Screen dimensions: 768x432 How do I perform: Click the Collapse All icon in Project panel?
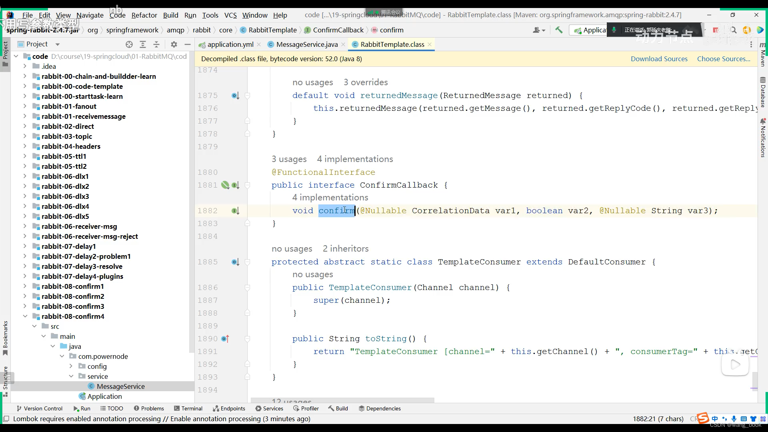click(156, 44)
